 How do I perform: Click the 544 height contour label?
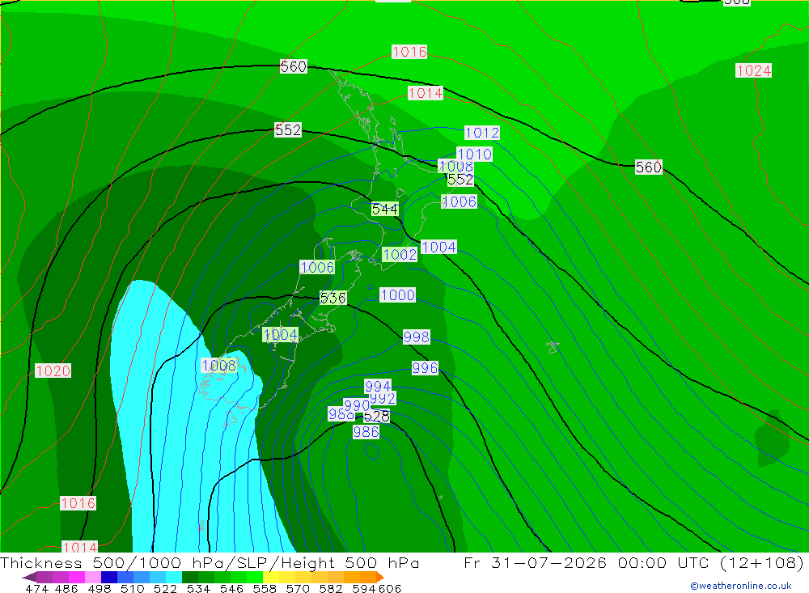pyautogui.click(x=385, y=209)
